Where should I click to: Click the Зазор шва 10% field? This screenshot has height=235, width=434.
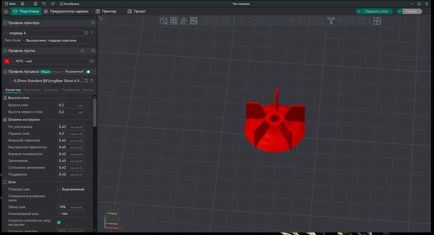[x=71, y=207]
